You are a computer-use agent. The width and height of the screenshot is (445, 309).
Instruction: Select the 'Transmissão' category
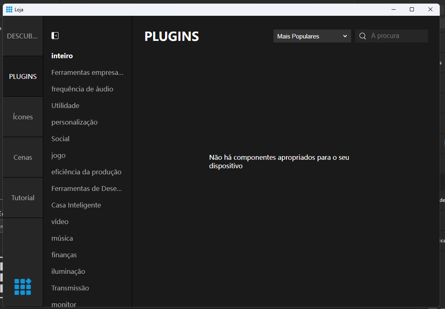[70, 288]
